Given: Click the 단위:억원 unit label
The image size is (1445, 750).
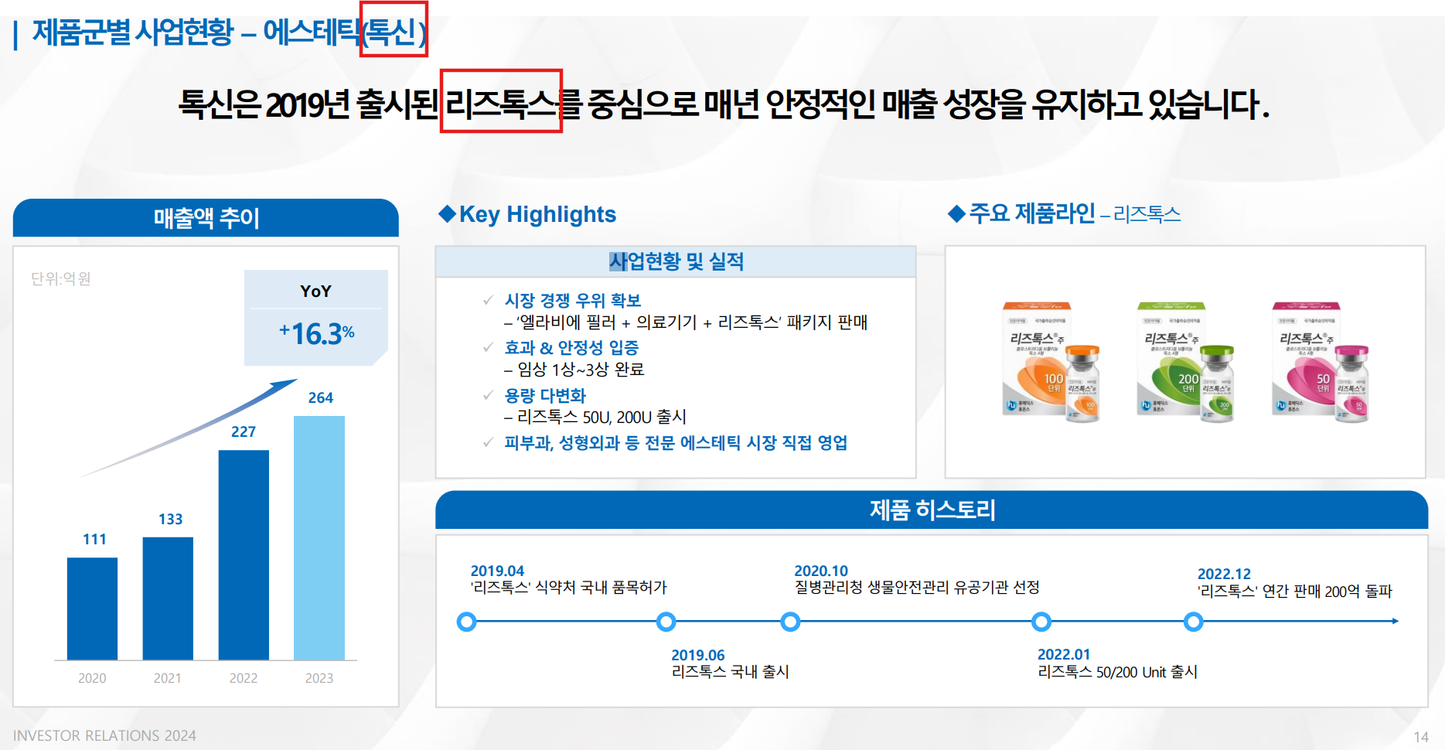Looking at the screenshot, I should tap(60, 278).
